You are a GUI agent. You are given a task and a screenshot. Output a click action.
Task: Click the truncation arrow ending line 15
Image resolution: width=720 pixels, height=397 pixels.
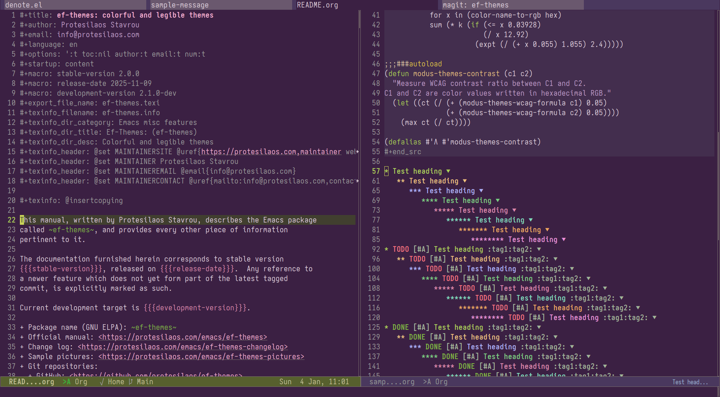point(357,152)
